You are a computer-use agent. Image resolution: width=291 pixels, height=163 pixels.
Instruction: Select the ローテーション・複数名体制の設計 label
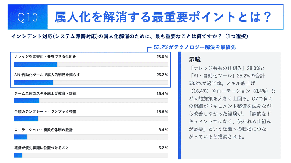(43, 130)
